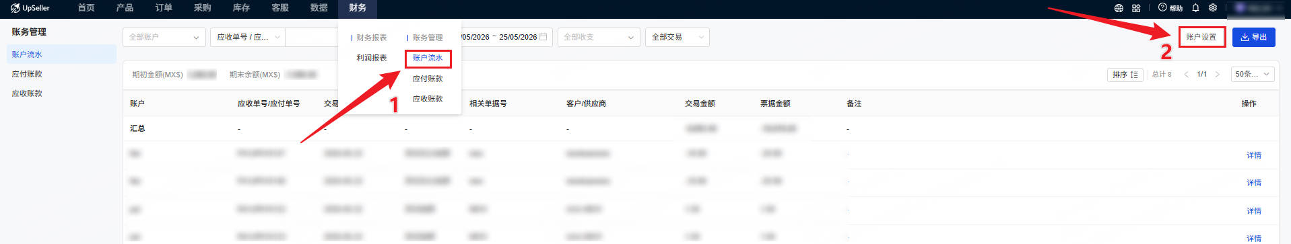Click the blue 导出 export button
This screenshot has width=1291, height=244.
click(x=1253, y=37)
